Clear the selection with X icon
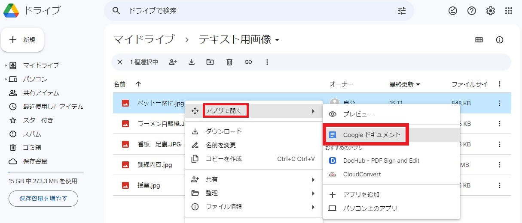 click(120, 62)
